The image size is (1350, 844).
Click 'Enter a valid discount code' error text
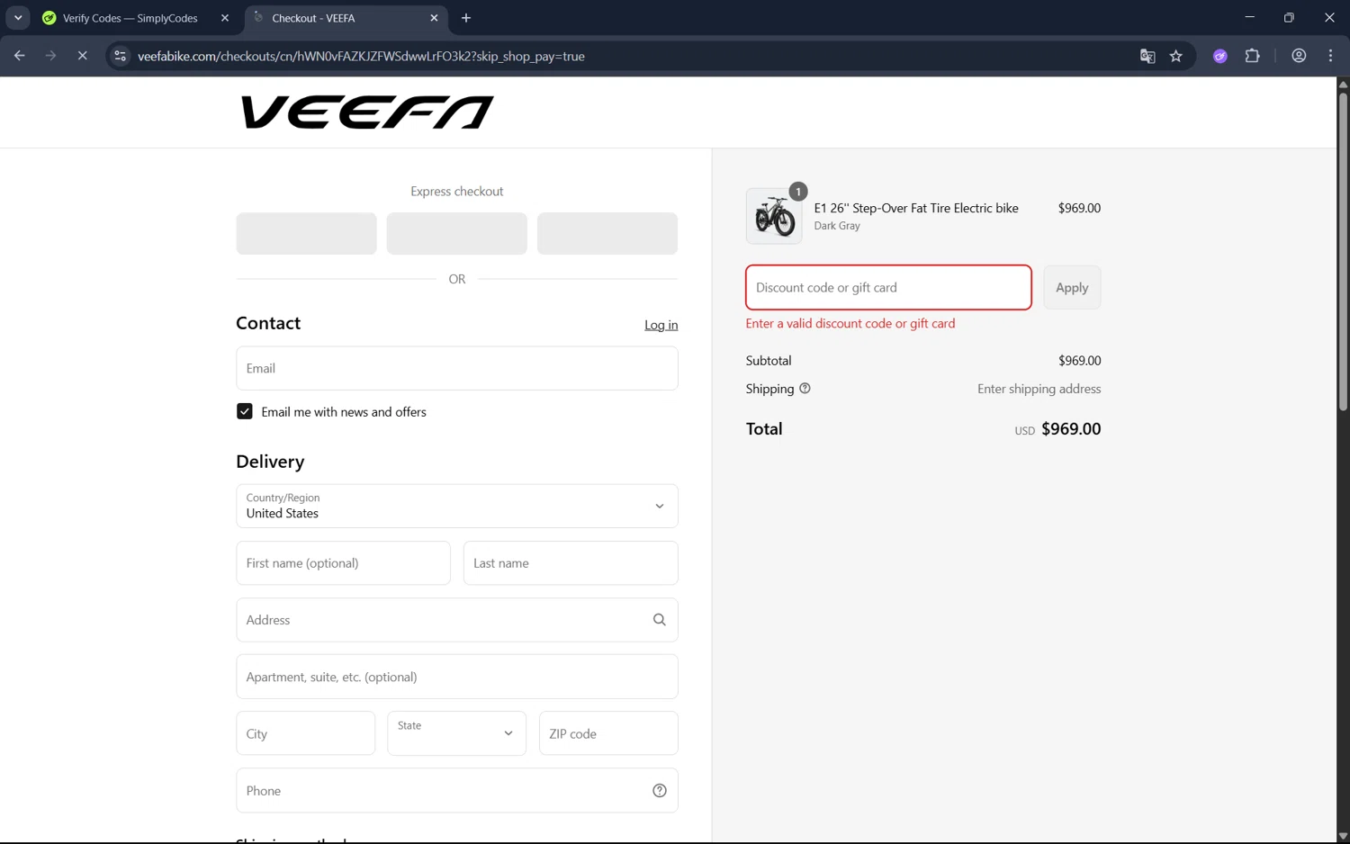coord(850,324)
